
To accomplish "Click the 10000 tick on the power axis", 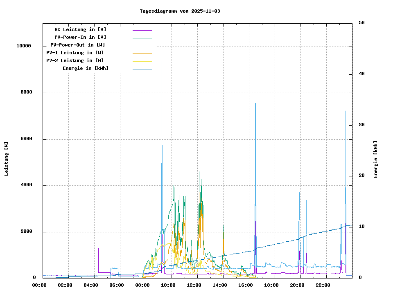I will (24, 46).
